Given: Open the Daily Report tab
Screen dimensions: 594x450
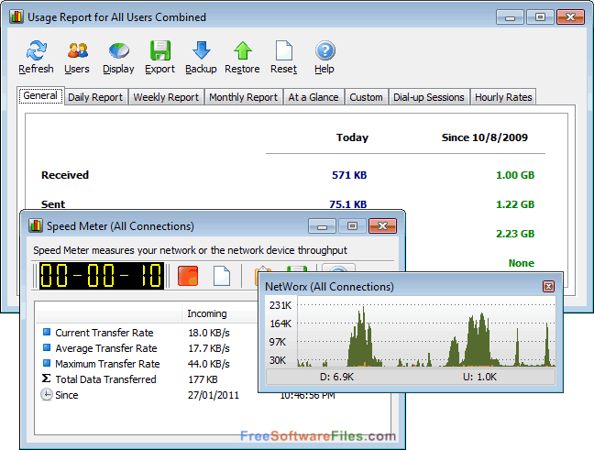Looking at the screenshot, I should click(95, 97).
